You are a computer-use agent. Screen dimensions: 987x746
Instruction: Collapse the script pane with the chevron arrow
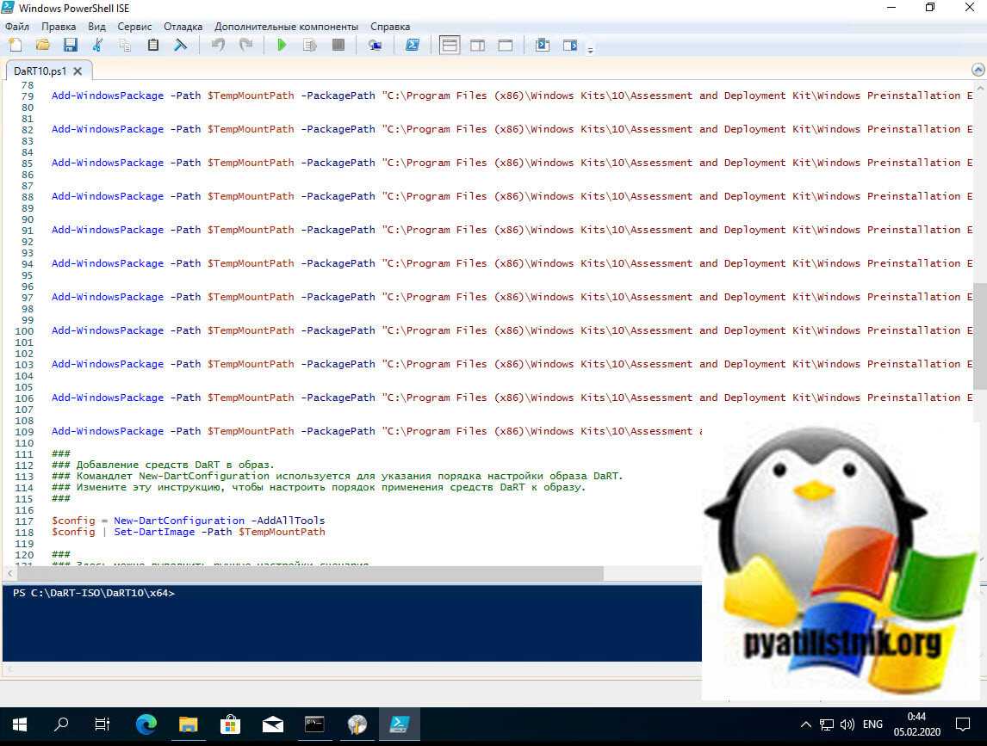[978, 70]
